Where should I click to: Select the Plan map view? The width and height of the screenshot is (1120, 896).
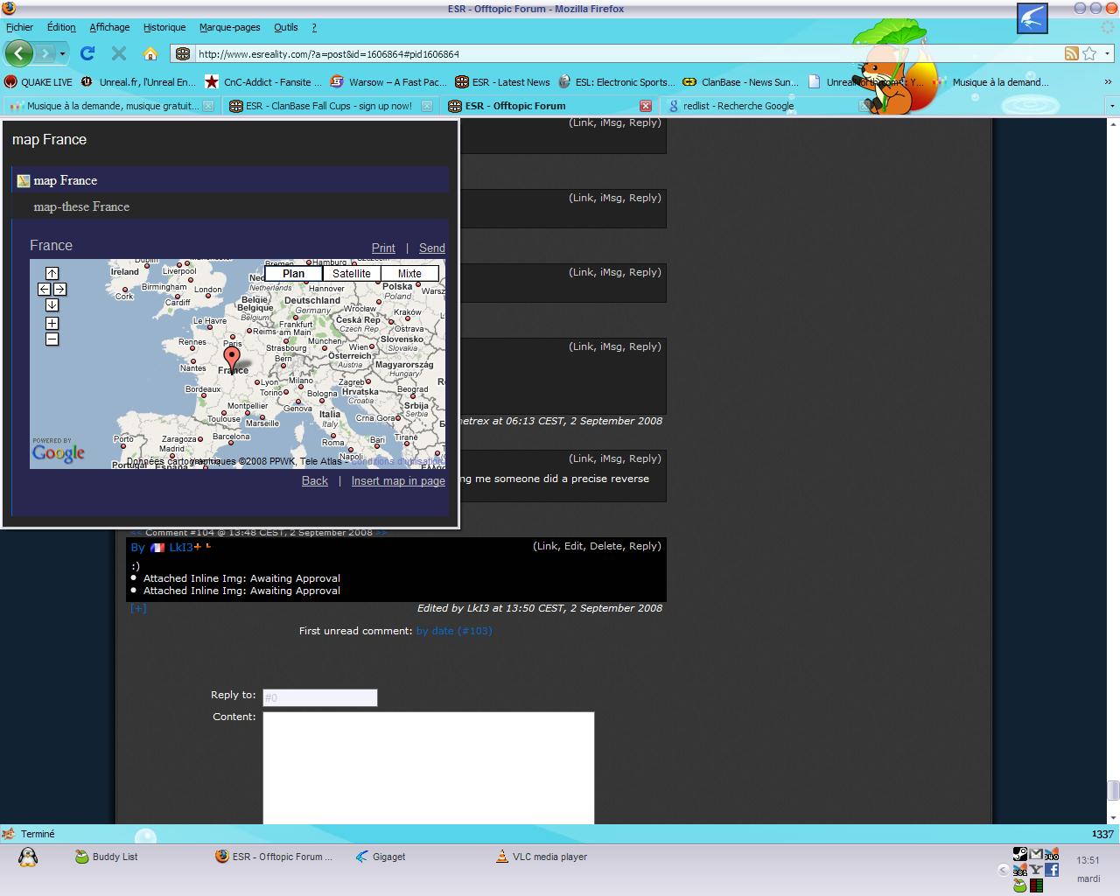(293, 274)
